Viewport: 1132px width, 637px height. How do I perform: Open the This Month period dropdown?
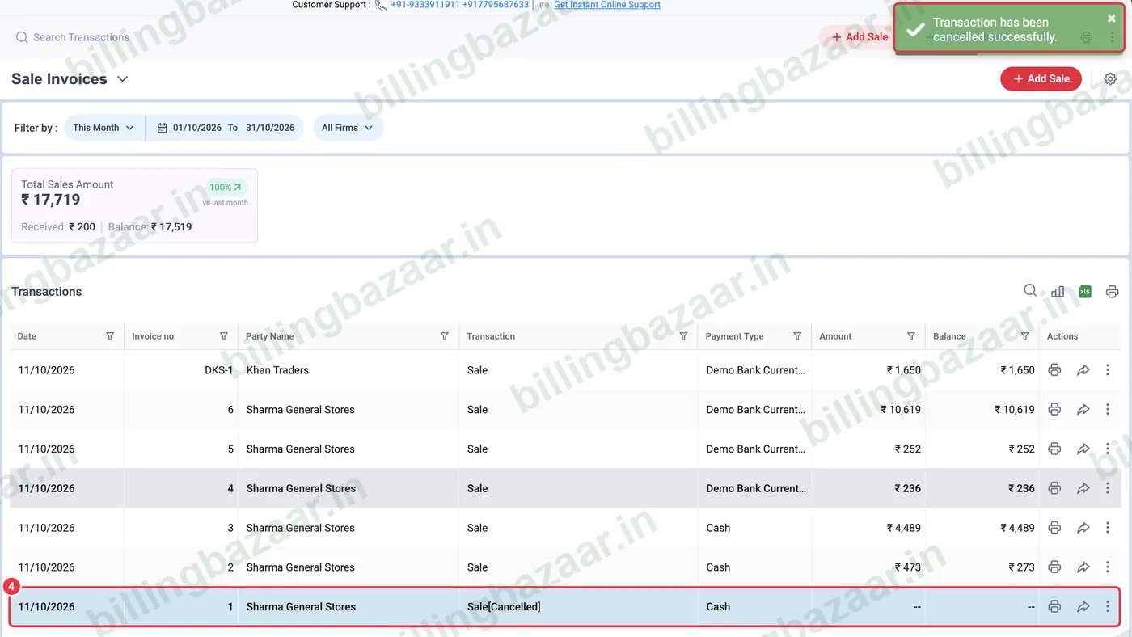(103, 128)
